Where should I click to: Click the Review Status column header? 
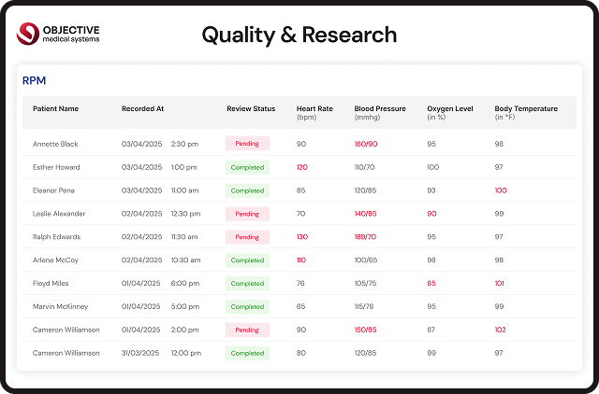point(251,109)
